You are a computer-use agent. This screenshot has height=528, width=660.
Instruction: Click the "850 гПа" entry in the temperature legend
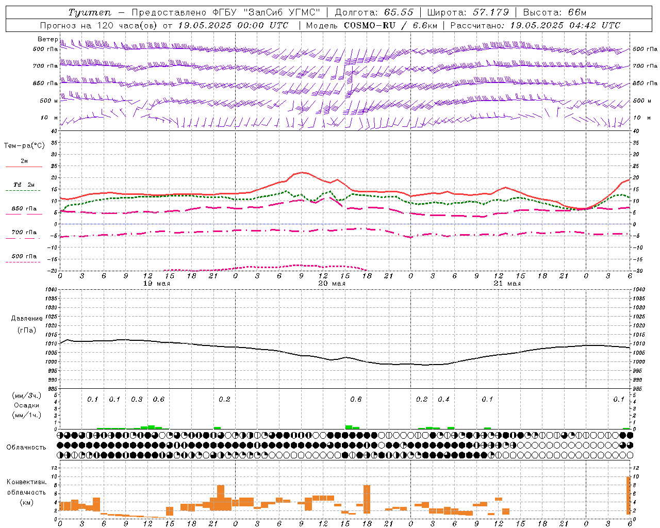24,209
